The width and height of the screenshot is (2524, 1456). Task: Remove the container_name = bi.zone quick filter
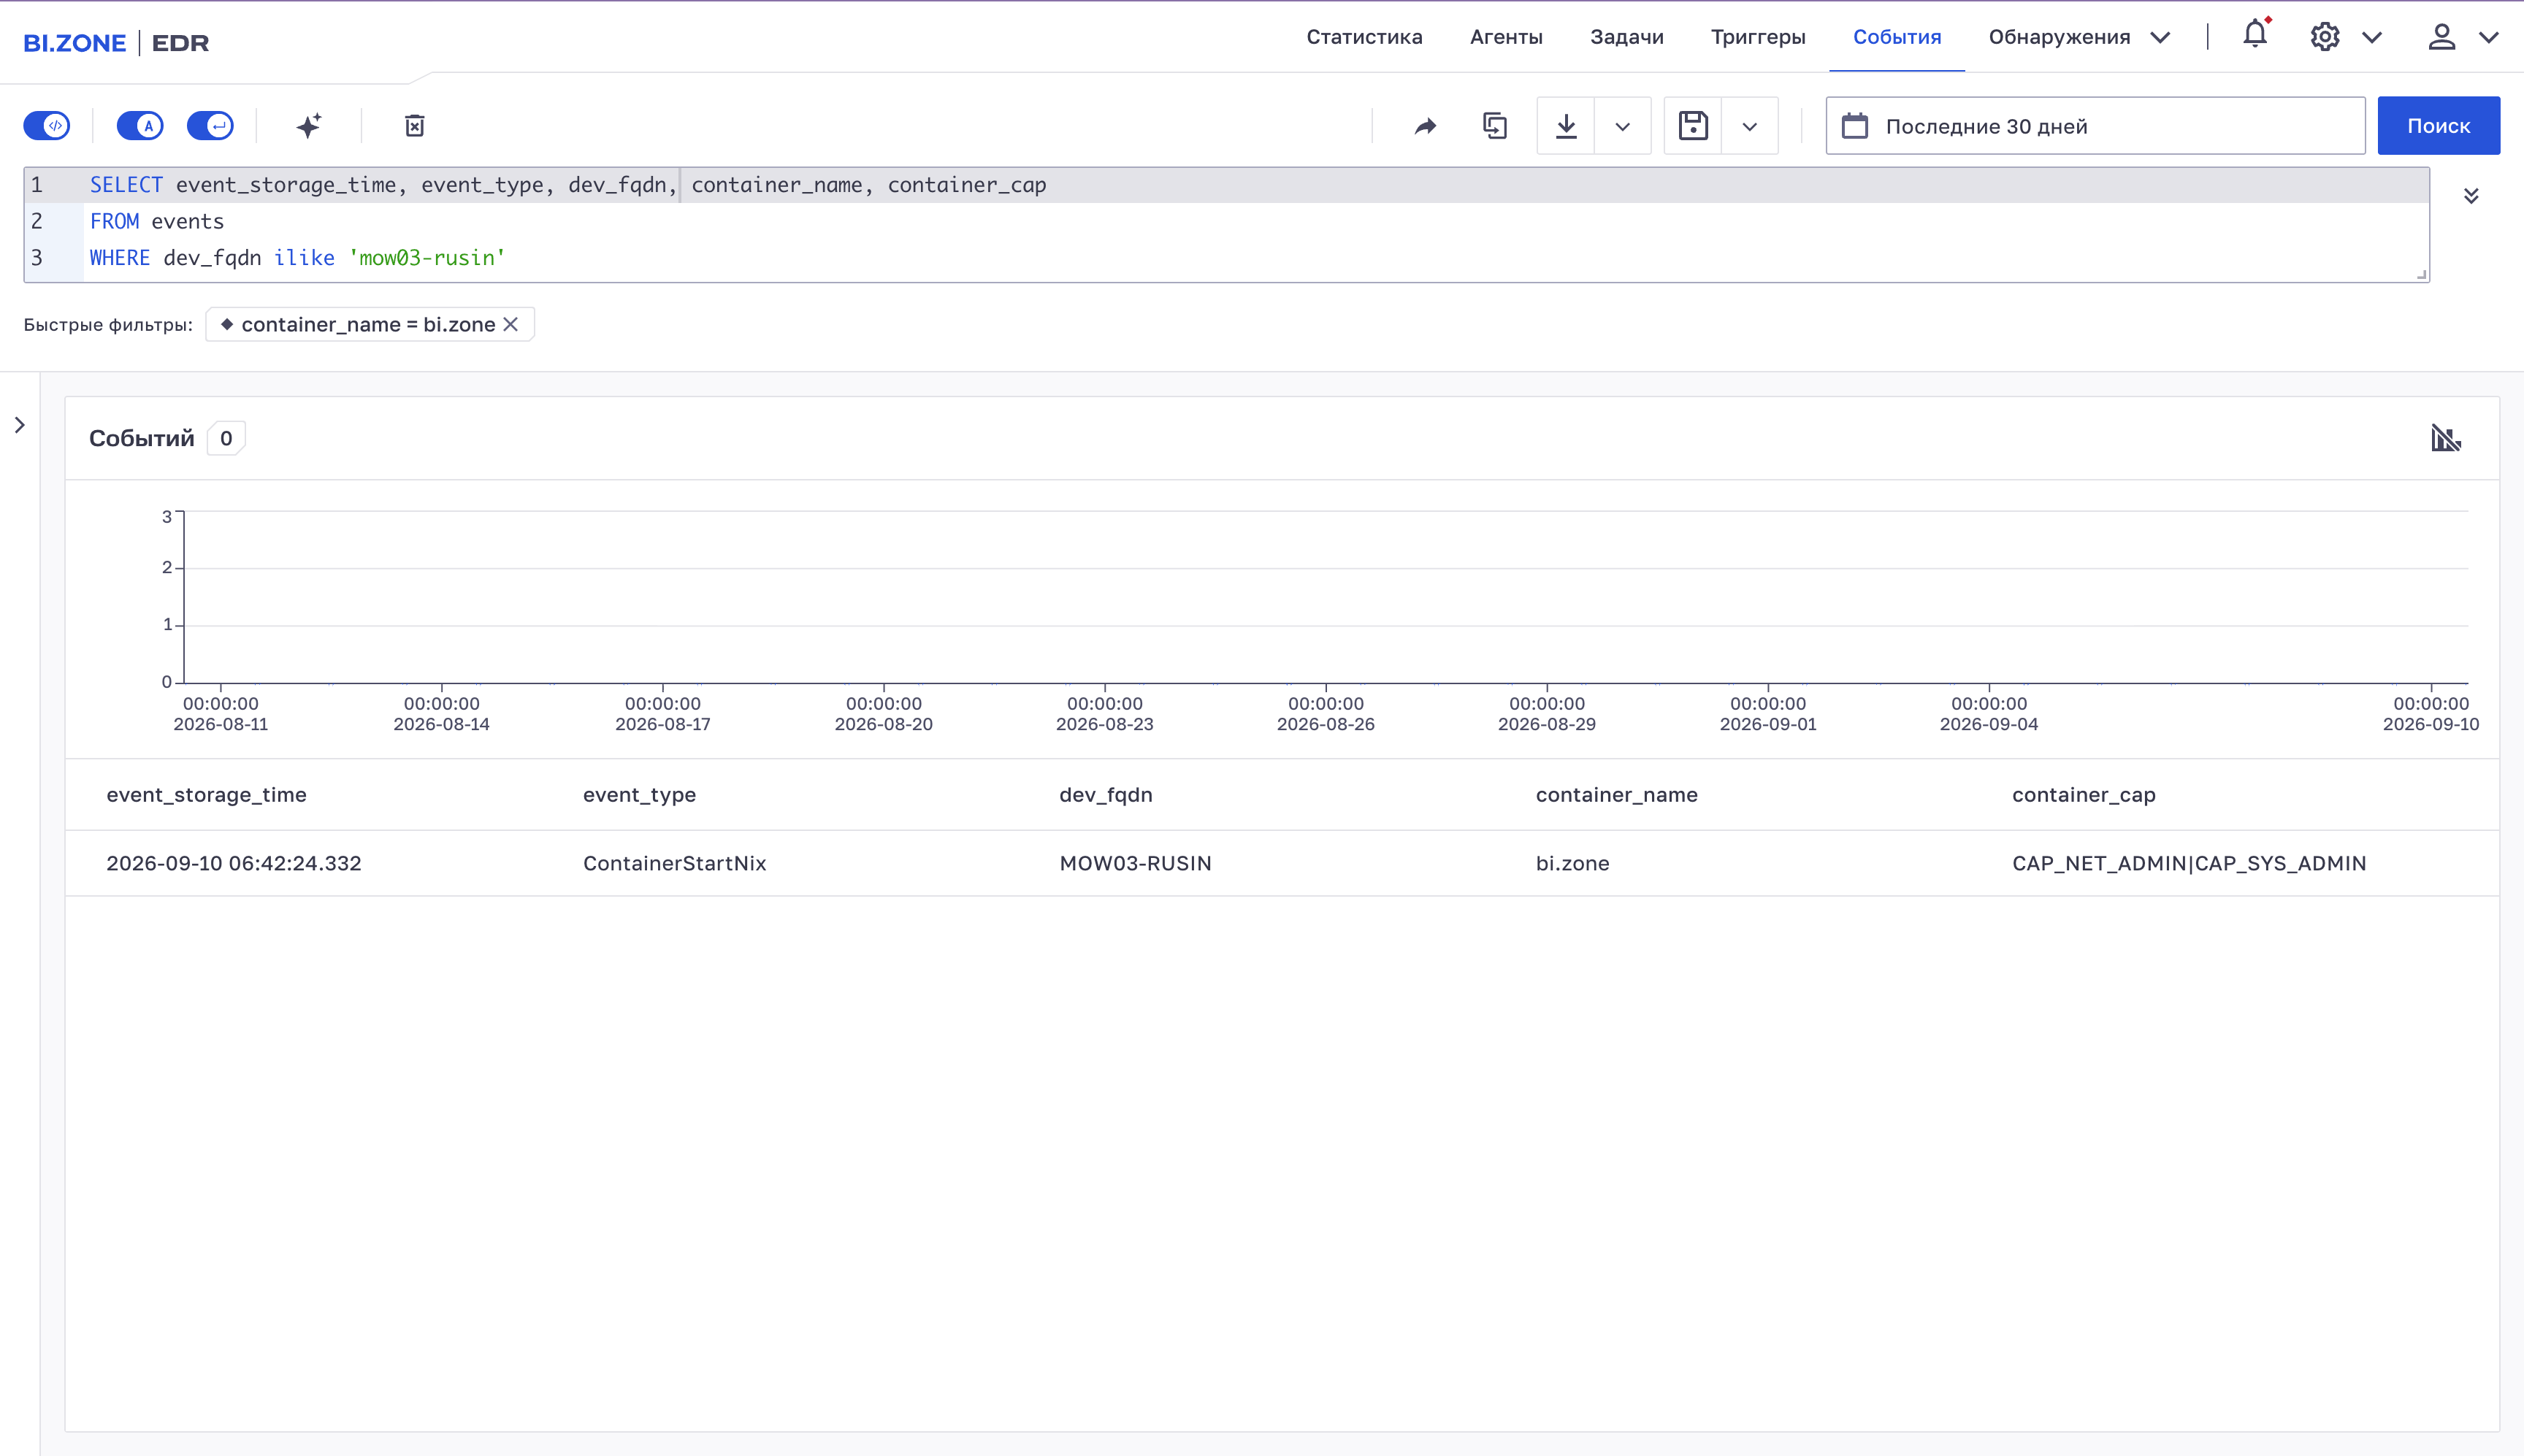click(x=511, y=324)
